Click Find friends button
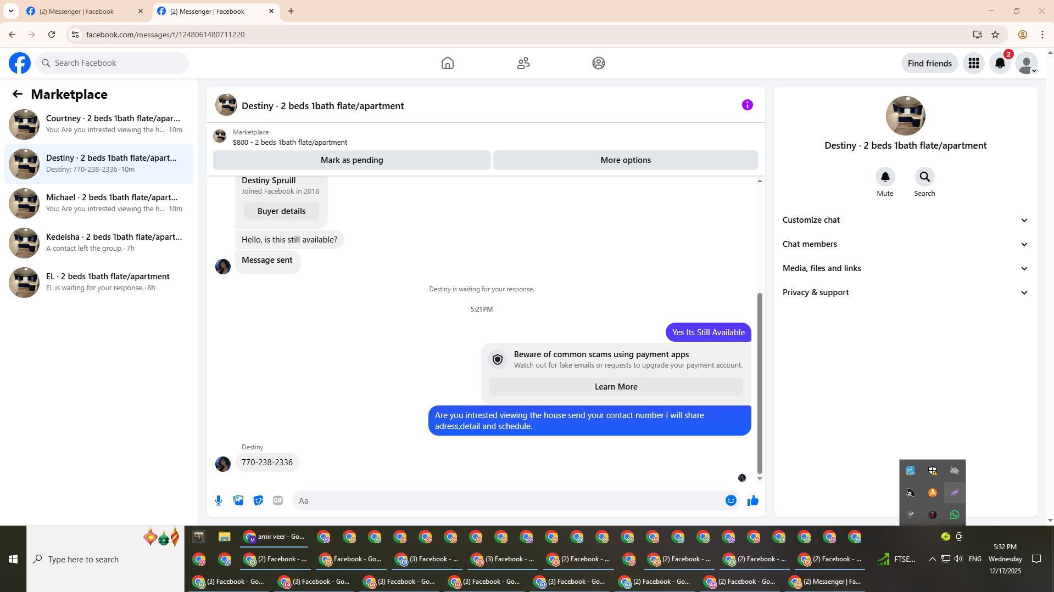 [x=929, y=63]
